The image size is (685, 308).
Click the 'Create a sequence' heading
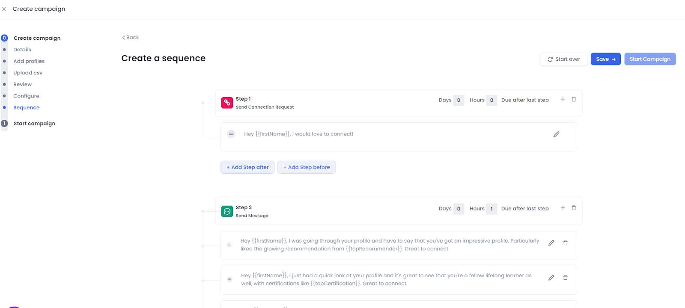[164, 58]
